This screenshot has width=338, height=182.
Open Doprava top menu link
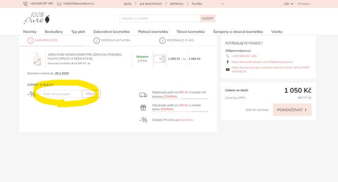[177, 4]
